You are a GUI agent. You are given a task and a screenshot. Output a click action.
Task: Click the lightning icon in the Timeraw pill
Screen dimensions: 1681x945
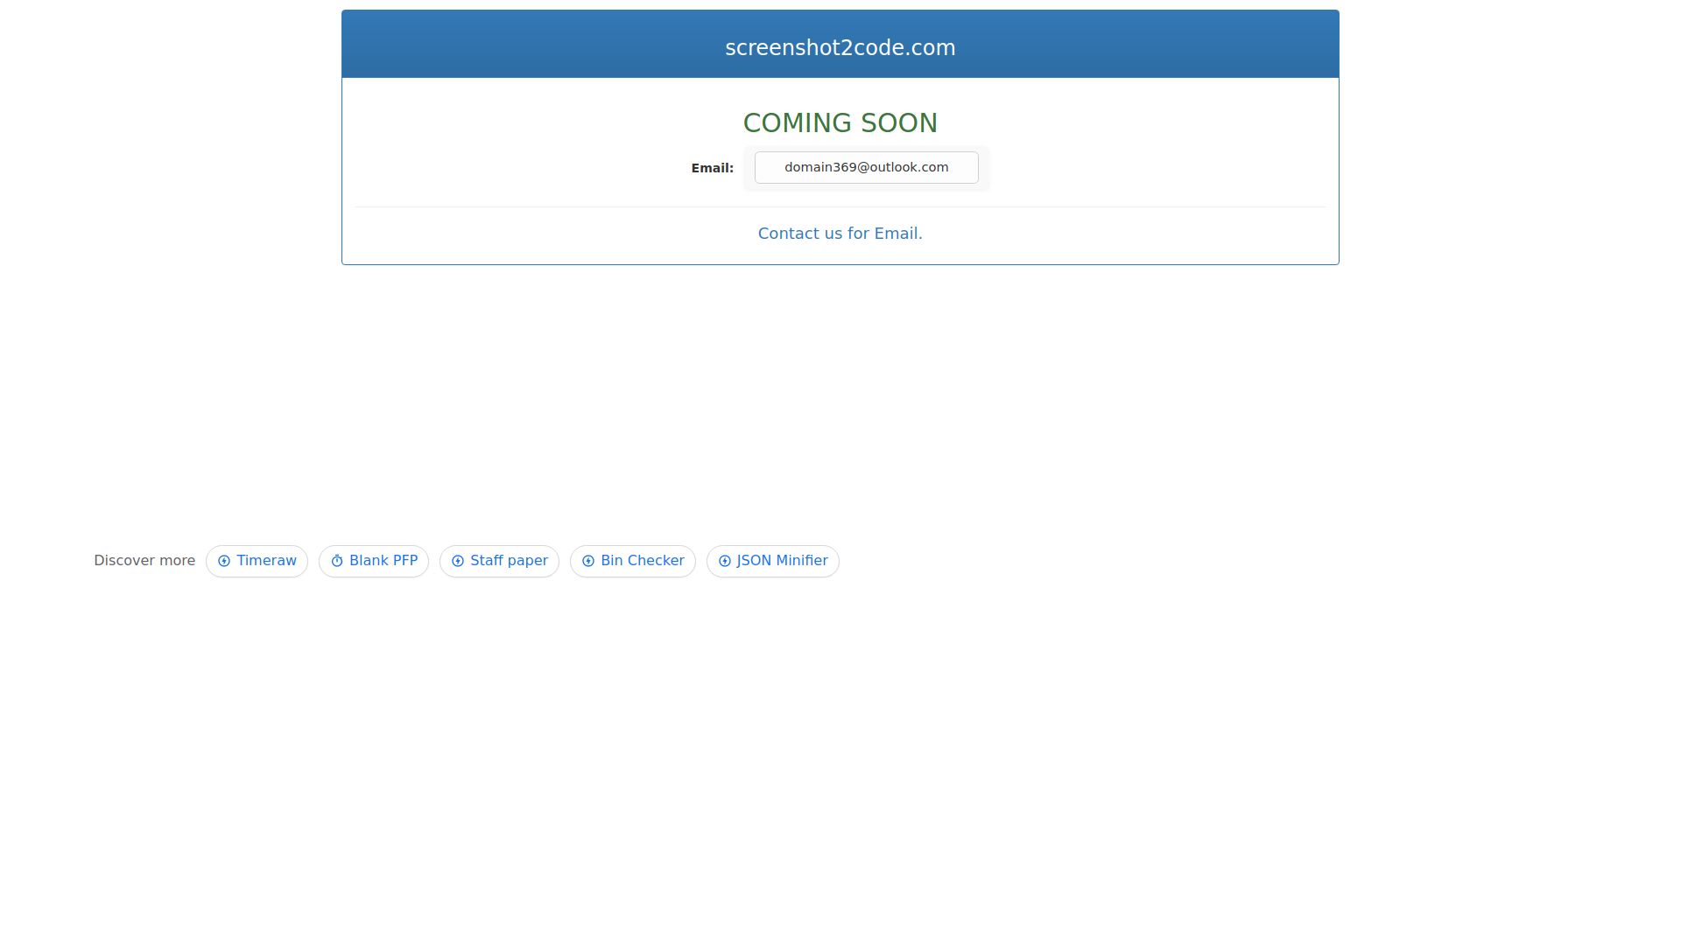pyautogui.click(x=225, y=561)
